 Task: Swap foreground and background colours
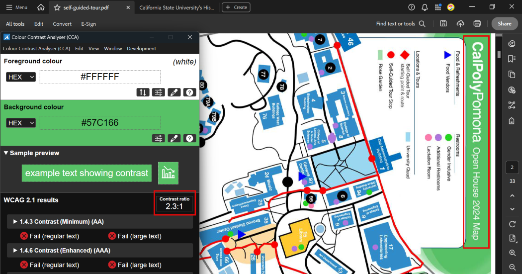[x=143, y=92]
